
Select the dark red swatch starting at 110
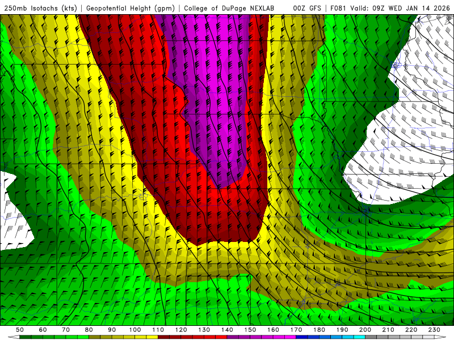click(163, 337)
